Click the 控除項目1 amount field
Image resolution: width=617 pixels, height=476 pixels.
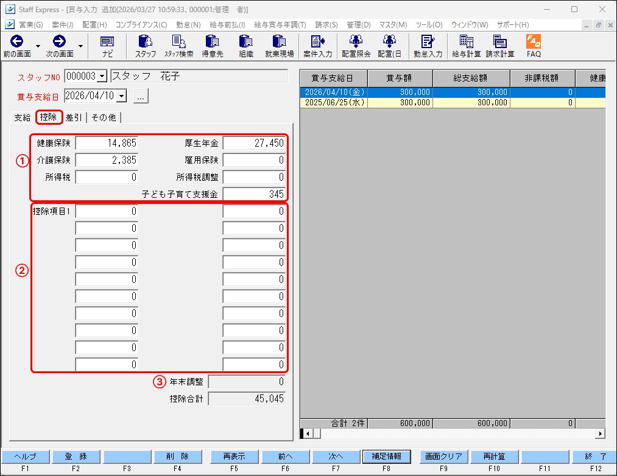(x=107, y=211)
